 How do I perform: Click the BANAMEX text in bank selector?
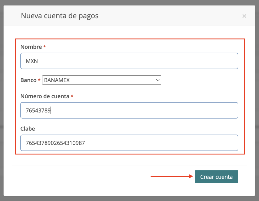click(x=57, y=80)
